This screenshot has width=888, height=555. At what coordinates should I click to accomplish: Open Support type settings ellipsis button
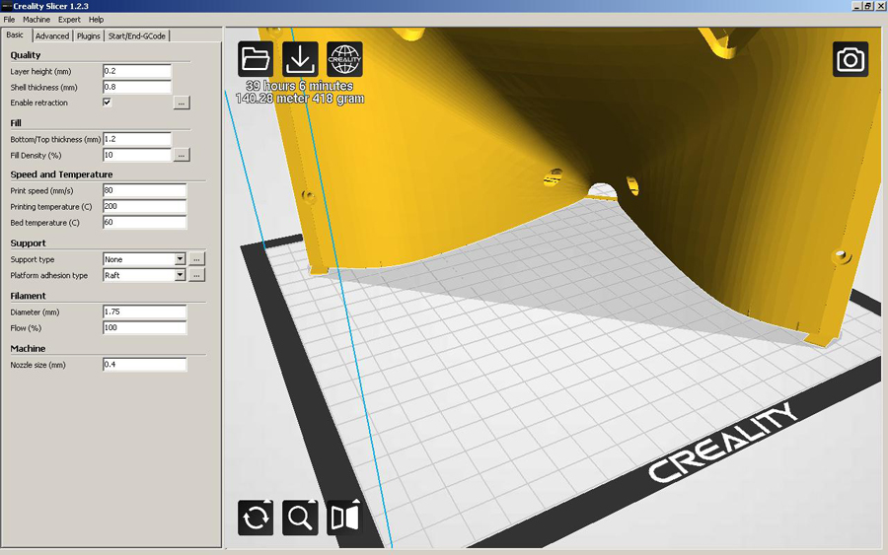[x=196, y=259]
